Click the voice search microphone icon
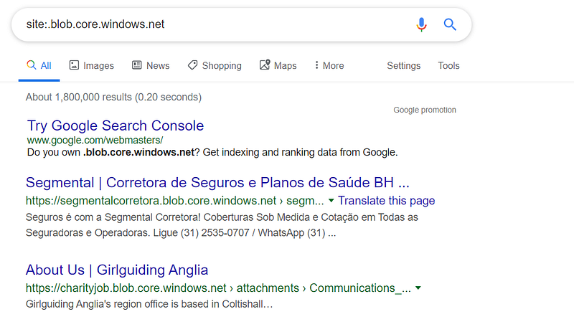The image size is (574, 327). pyautogui.click(x=421, y=25)
